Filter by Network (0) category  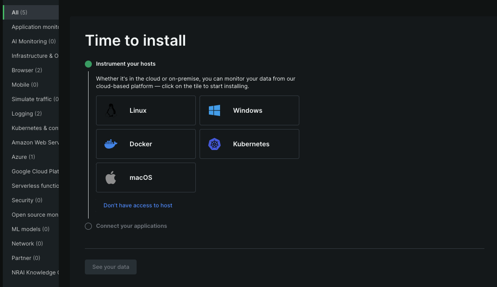[x=31, y=244]
